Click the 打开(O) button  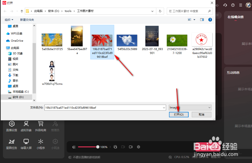click(x=179, y=114)
